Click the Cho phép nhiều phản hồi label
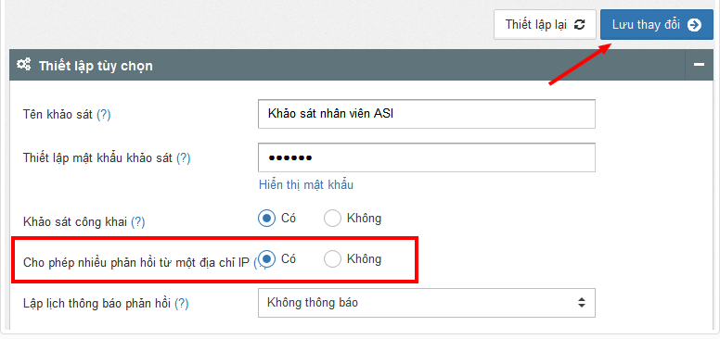Image resolution: width=720 pixels, height=339 pixels. [136, 262]
